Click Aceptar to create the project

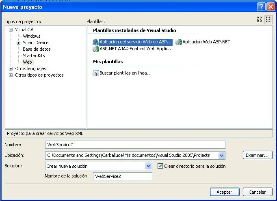(x=225, y=192)
